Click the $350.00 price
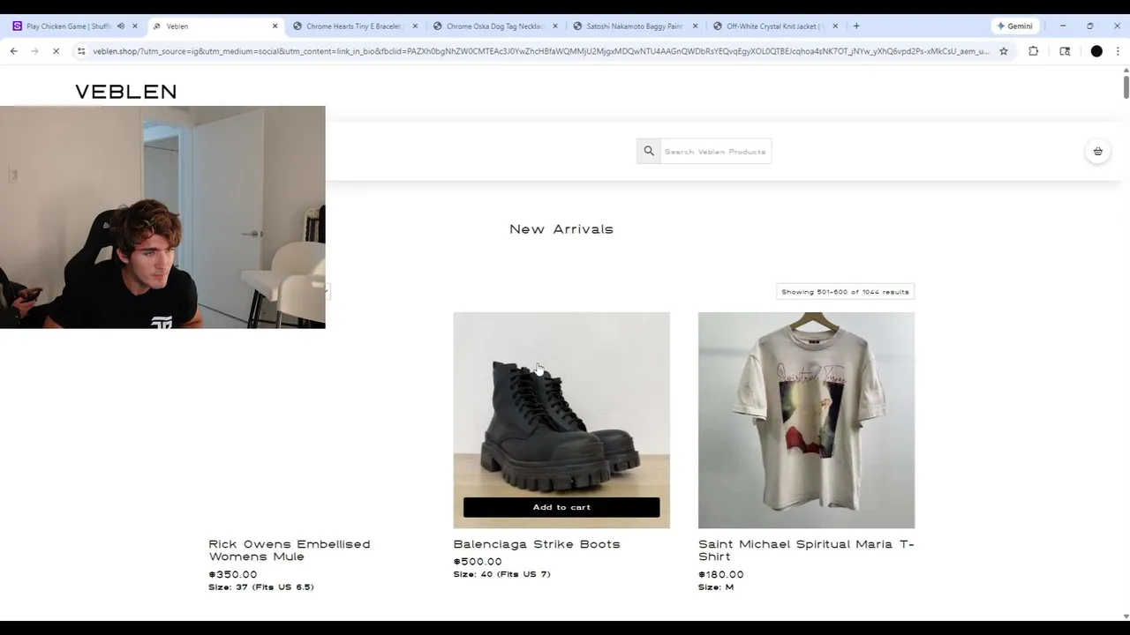The image size is (1130, 635). (x=233, y=574)
